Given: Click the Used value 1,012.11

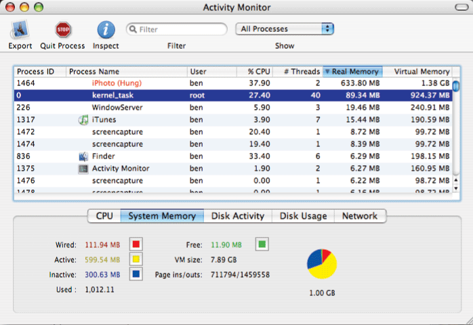Looking at the screenshot, I should (100, 290).
